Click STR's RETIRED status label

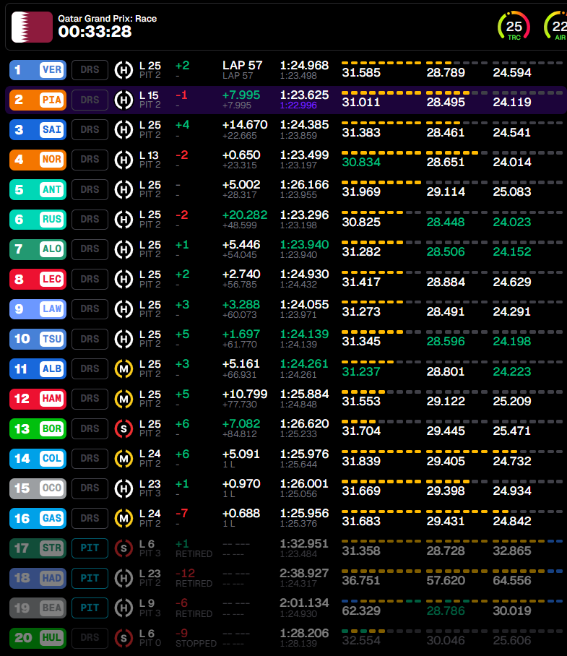point(194,554)
